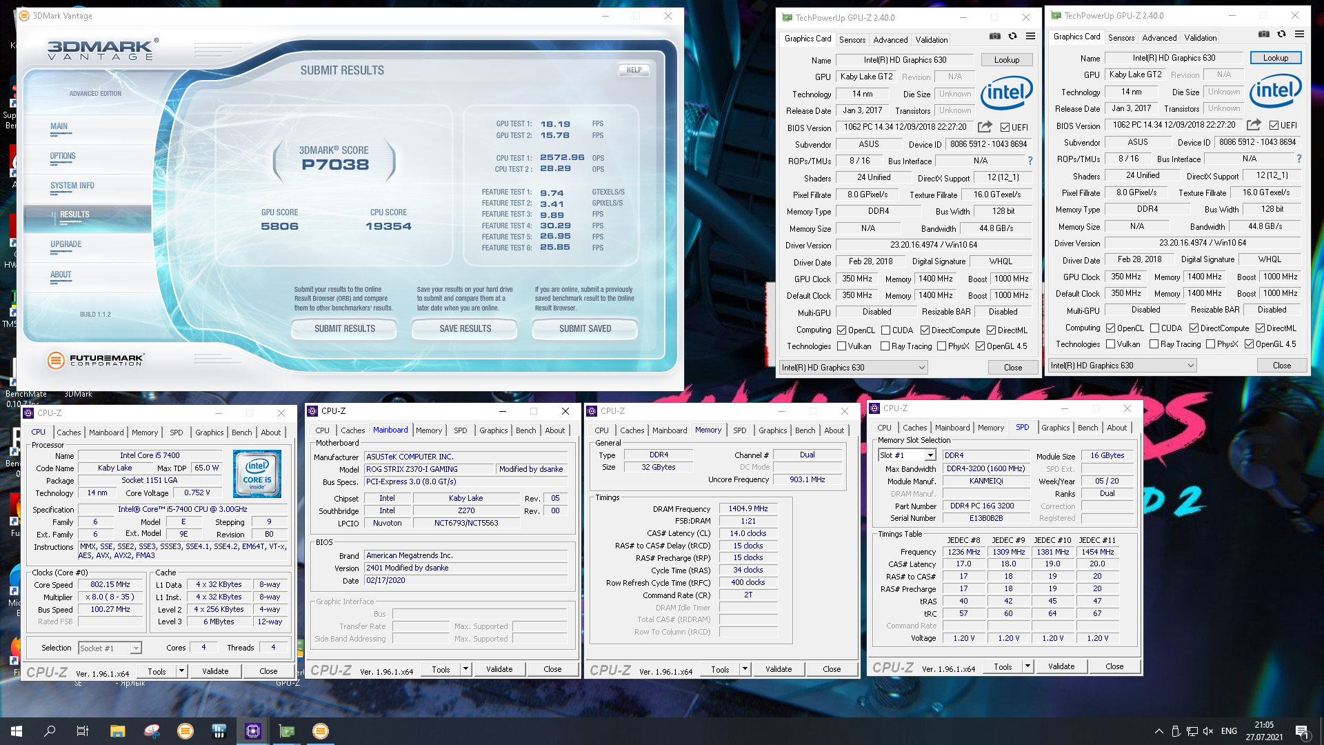This screenshot has height=745, width=1324.
Task: Expand Tools arrow in CPU-Z SPD window
Action: (x=1027, y=666)
